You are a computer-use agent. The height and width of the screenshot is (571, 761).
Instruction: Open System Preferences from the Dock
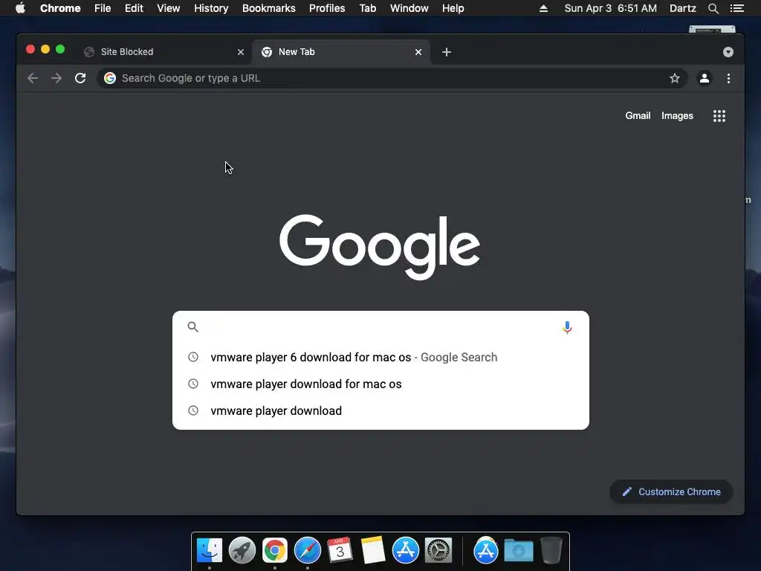click(x=438, y=550)
